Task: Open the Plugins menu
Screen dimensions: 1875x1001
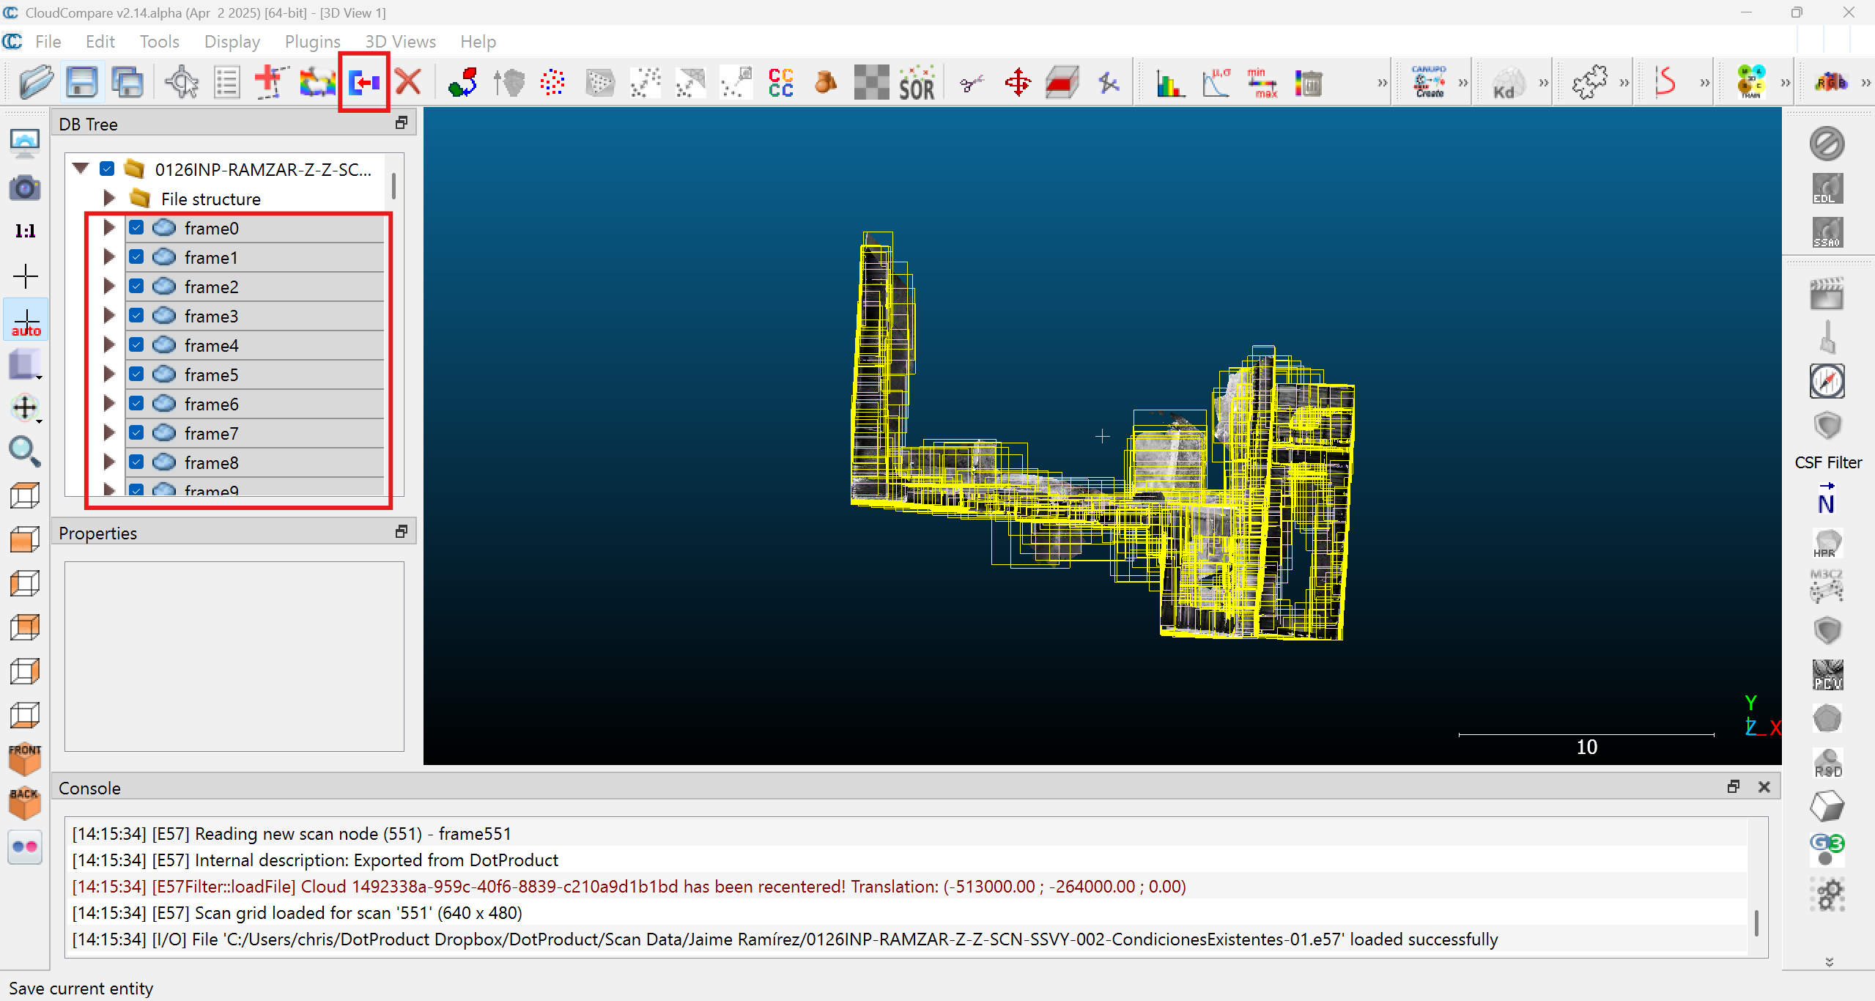Action: [312, 42]
